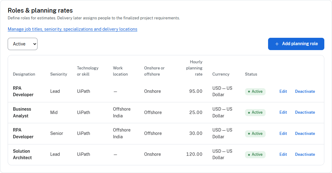Open the Manage job titles, seniority link
The height and width of the screenshot is (173, 332).
click(x=73, y=29)
